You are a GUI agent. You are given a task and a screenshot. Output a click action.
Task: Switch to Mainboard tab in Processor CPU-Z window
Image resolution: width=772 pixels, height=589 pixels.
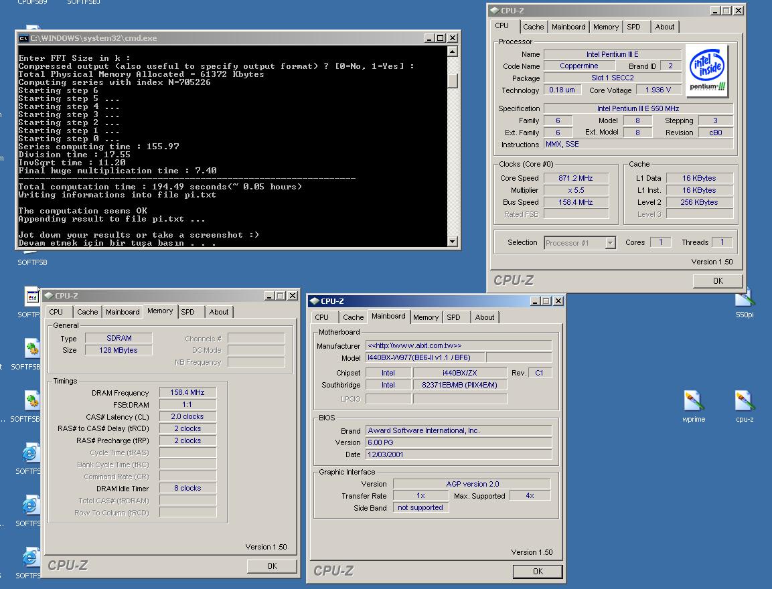pos(568,27)
